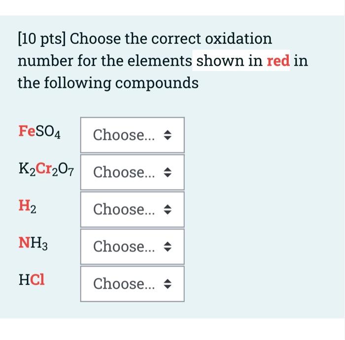The width and height of the screenshot is (345, 340).
Task: Click the up-down arrow icon beside NH3
Action: 168,247
